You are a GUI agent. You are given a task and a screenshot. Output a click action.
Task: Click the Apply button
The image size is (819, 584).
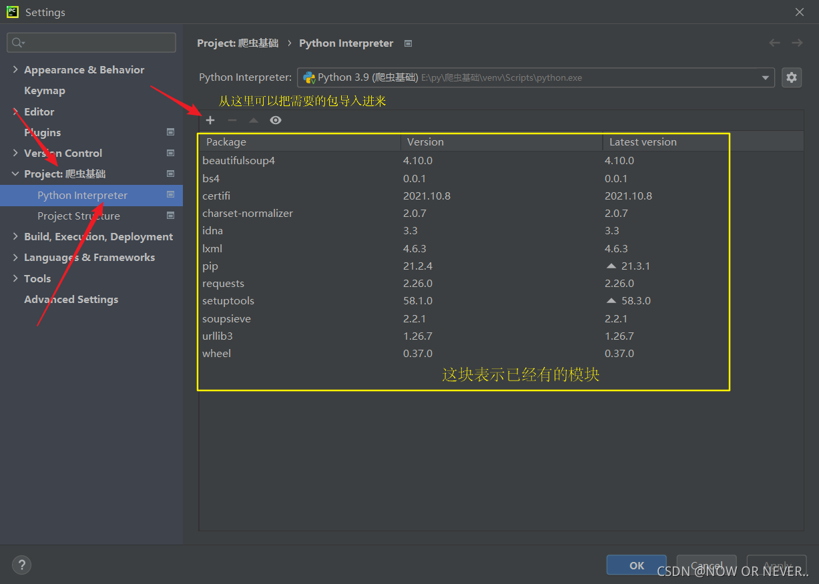(776, 565)
